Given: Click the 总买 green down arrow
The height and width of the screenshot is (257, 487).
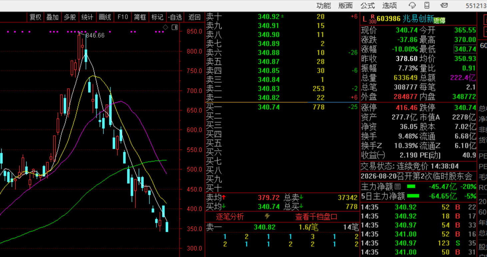Looking at the screenshot, I should tap(301, 206).
